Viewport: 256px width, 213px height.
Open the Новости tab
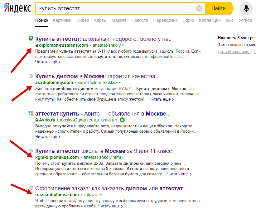tap(140, 20)
